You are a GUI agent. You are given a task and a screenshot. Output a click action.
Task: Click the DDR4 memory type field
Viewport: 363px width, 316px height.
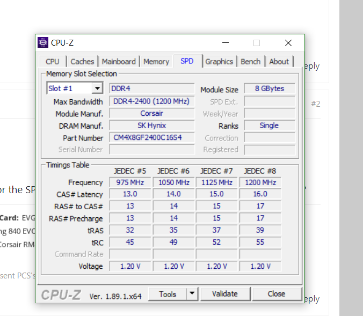[152, 89]
